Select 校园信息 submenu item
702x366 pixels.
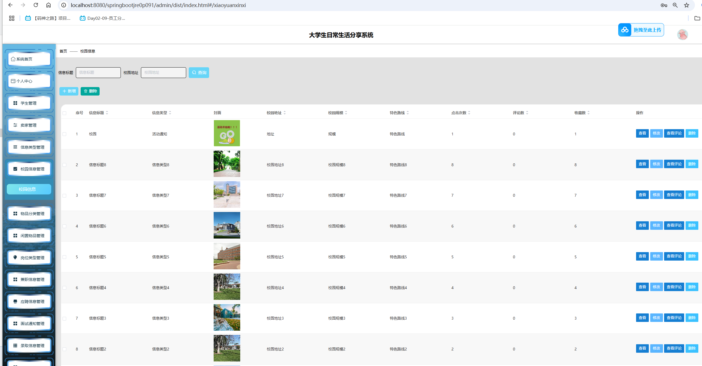click(29, 189)
